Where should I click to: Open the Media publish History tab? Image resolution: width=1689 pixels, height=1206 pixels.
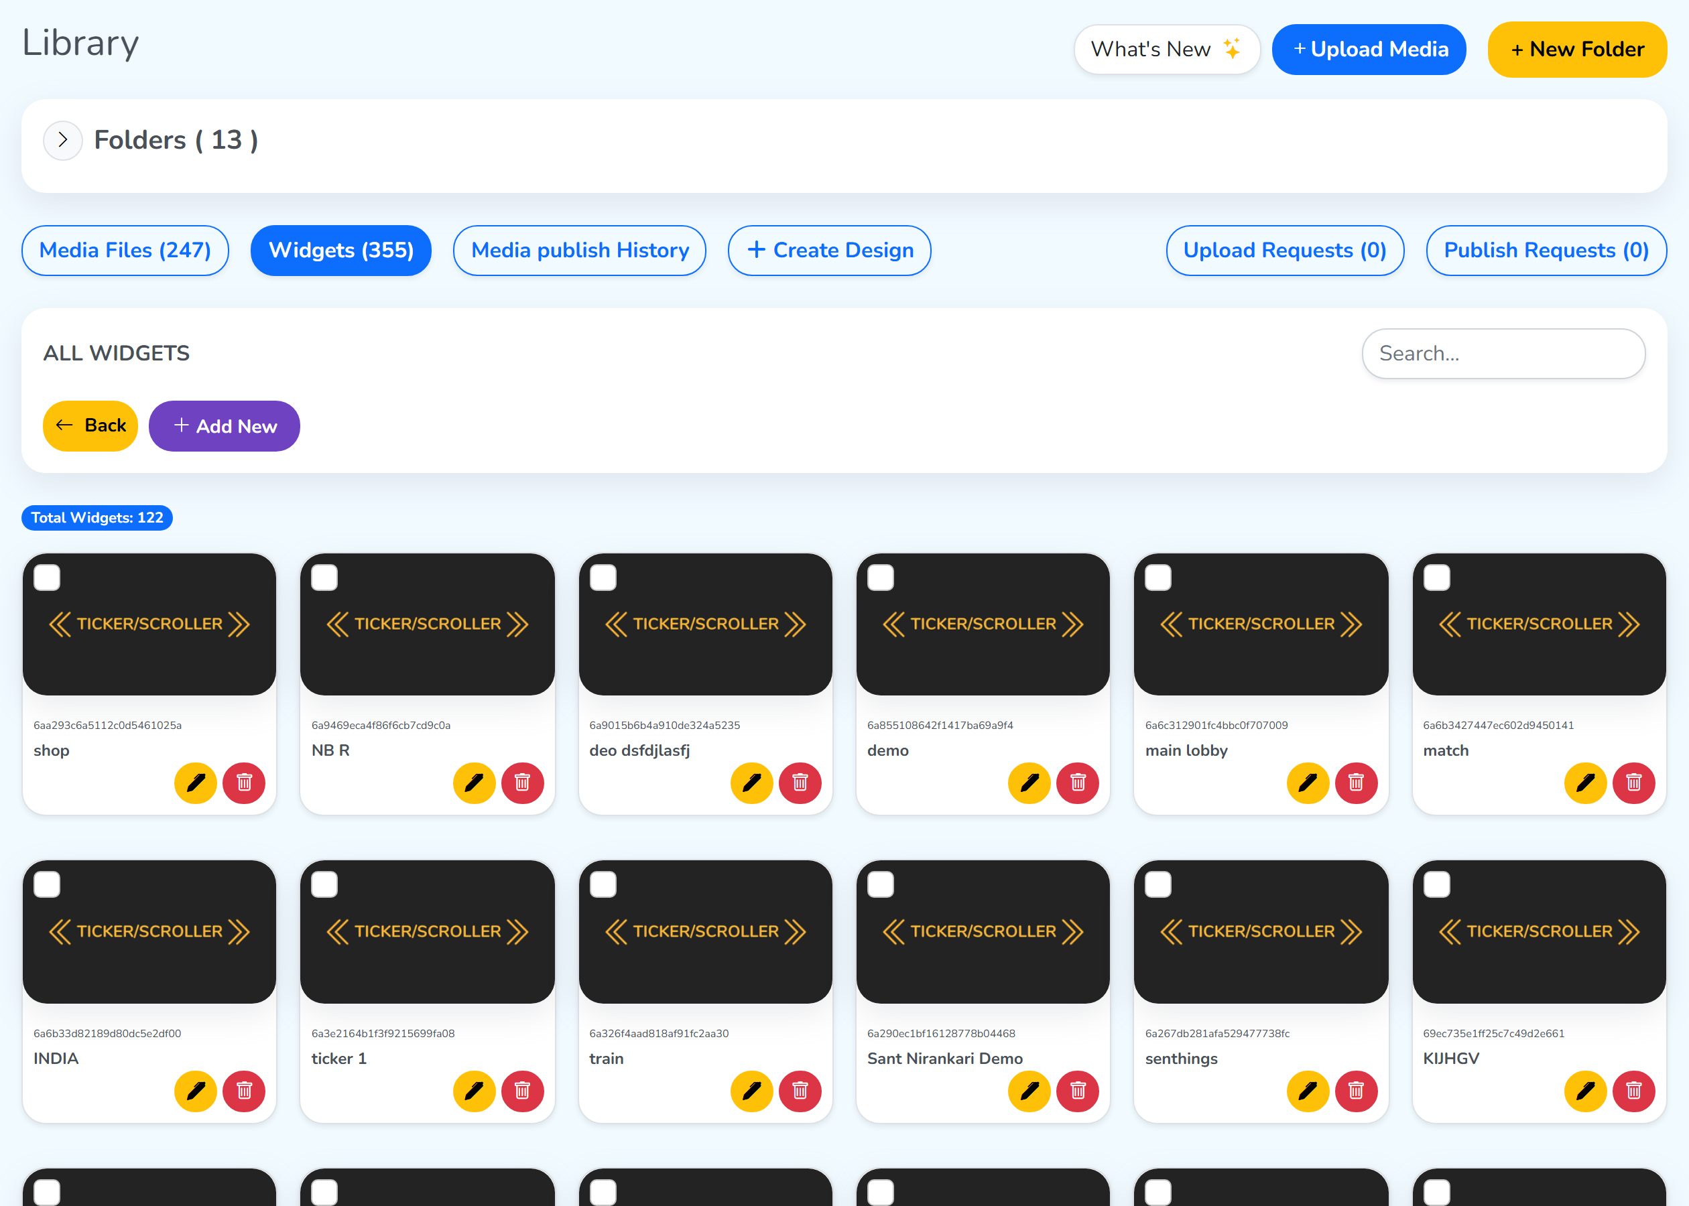580,251
